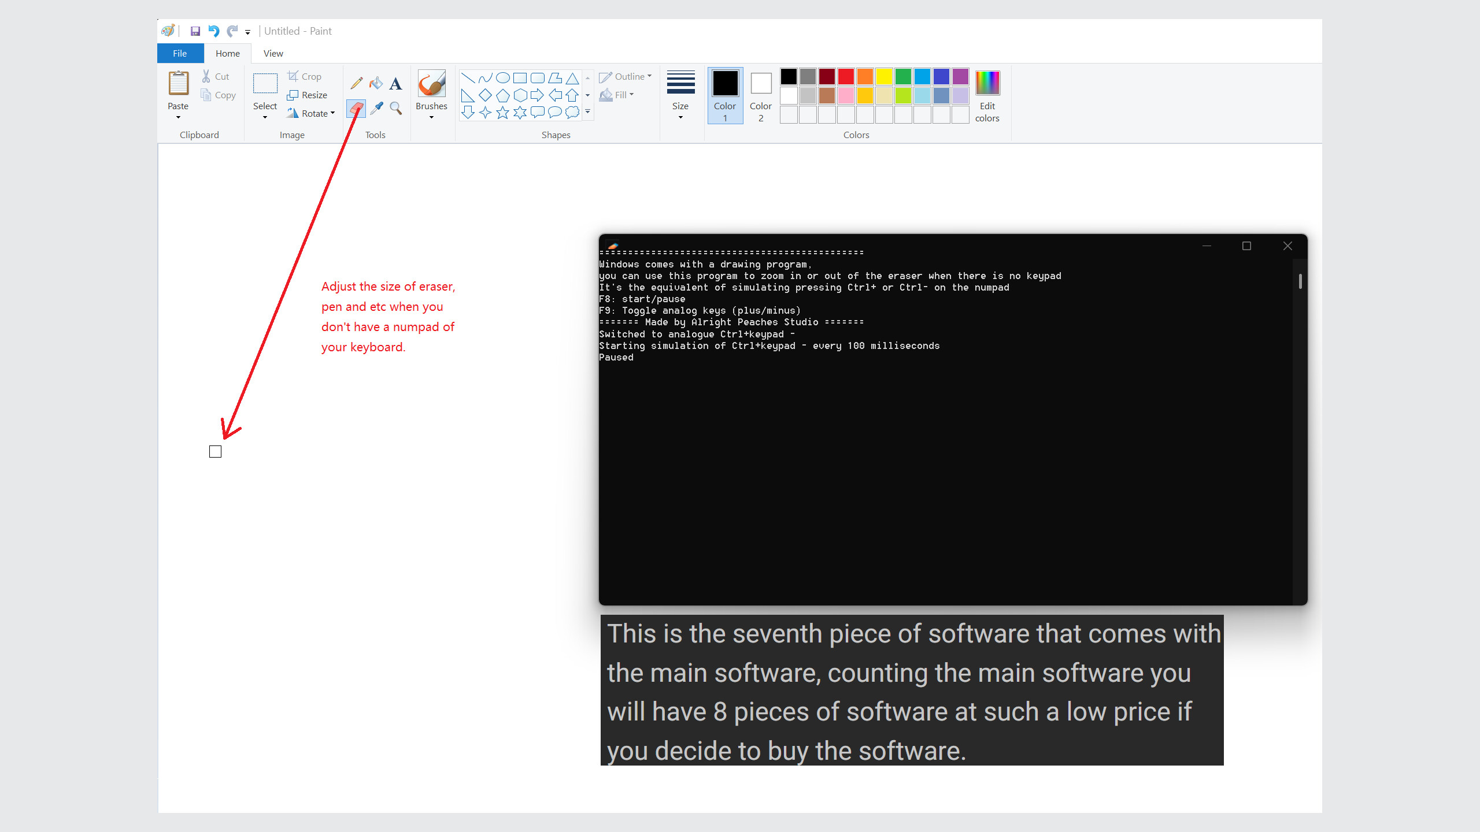The height and width of the screenshot is (832, 1480).
Task: Switch to the View tab
Action: [x=272, y=53]
